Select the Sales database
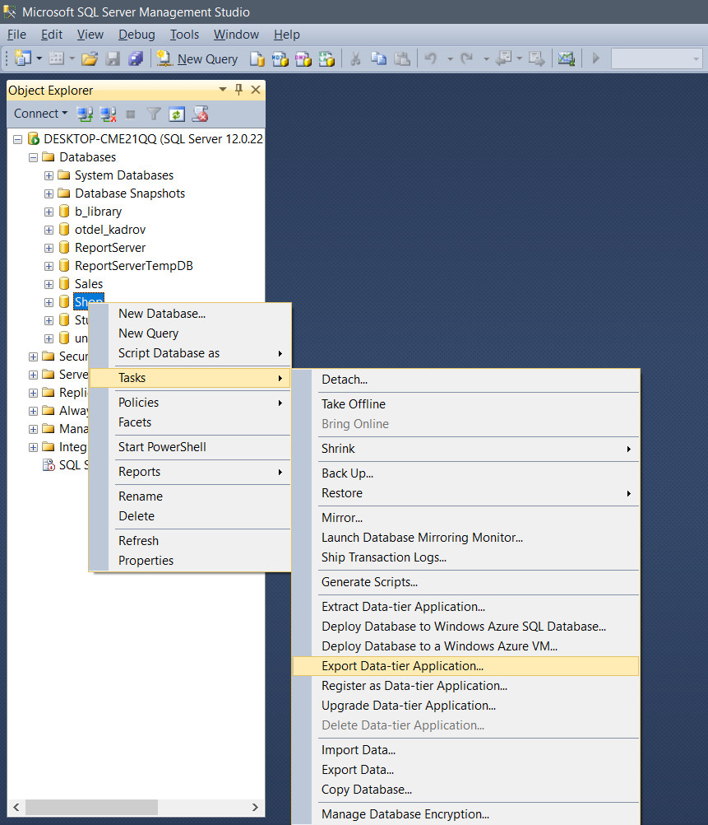 pos(88,284)
